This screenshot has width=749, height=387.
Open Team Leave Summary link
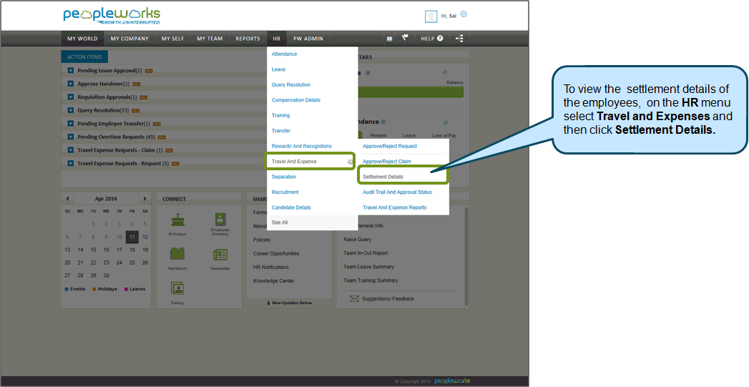(368, 267)
